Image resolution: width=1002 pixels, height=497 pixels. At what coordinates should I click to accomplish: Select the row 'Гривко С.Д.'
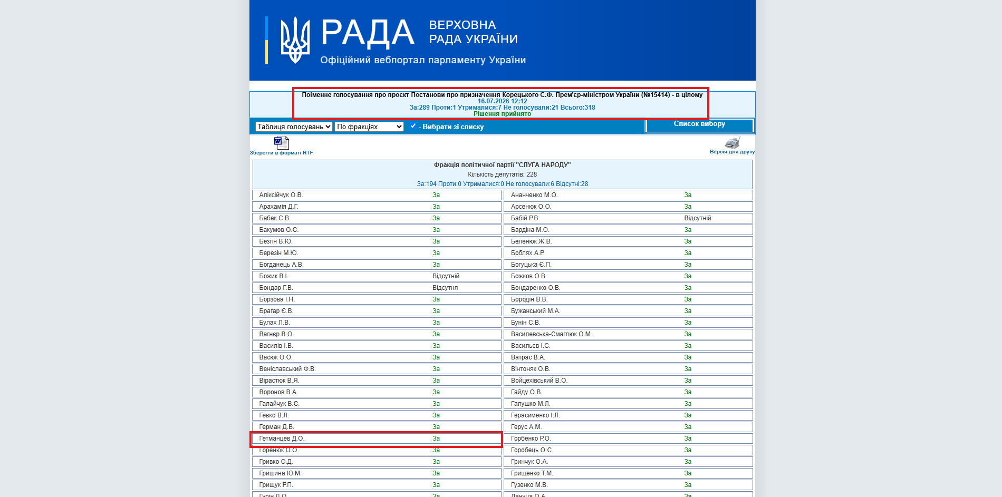(377, 462)
